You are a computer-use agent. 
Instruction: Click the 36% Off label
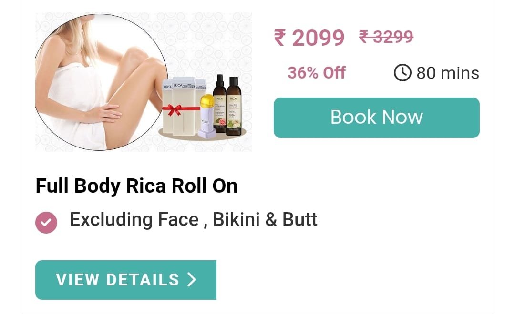point(317,72)
